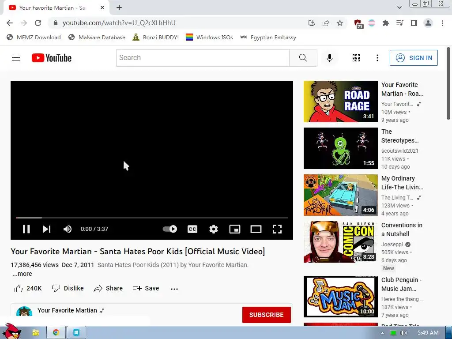Open the Malware Database bookmark
The image size is (452, 339).
[x=97, y=37]
